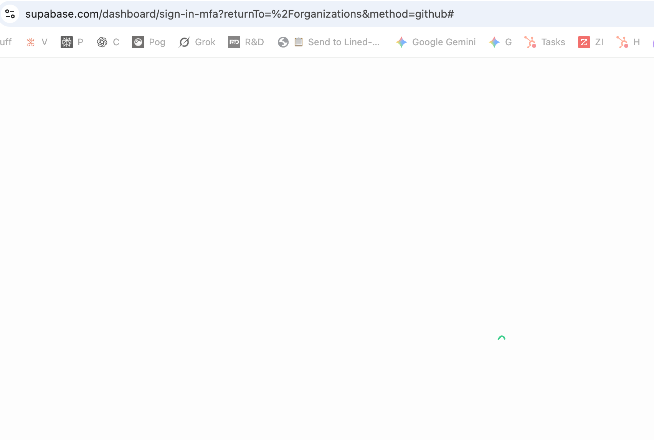The height and width of the screenshot is (440, 654).
Task: Open the G bookmark with Gemini star icon
Action: pyautogui.click(x=494, y=42)
